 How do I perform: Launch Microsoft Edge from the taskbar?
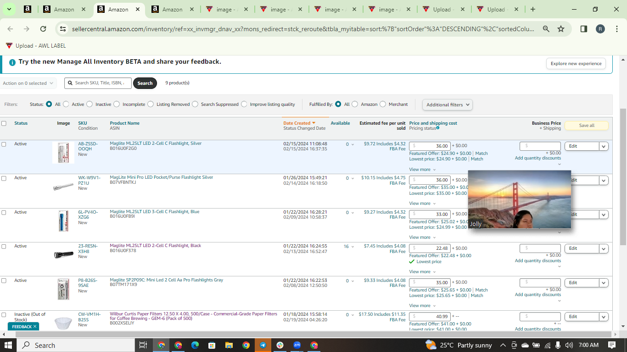click(x=195, y=345)
